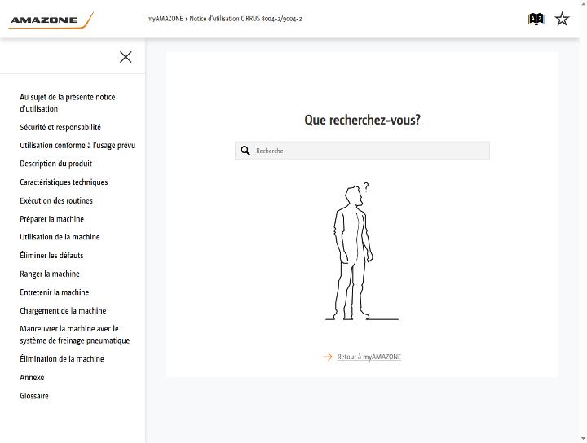The width and height of the screenshot is (587, 443).
Task: Follow the Retour à myAMAZONE link
Action: tap(369, 357)
